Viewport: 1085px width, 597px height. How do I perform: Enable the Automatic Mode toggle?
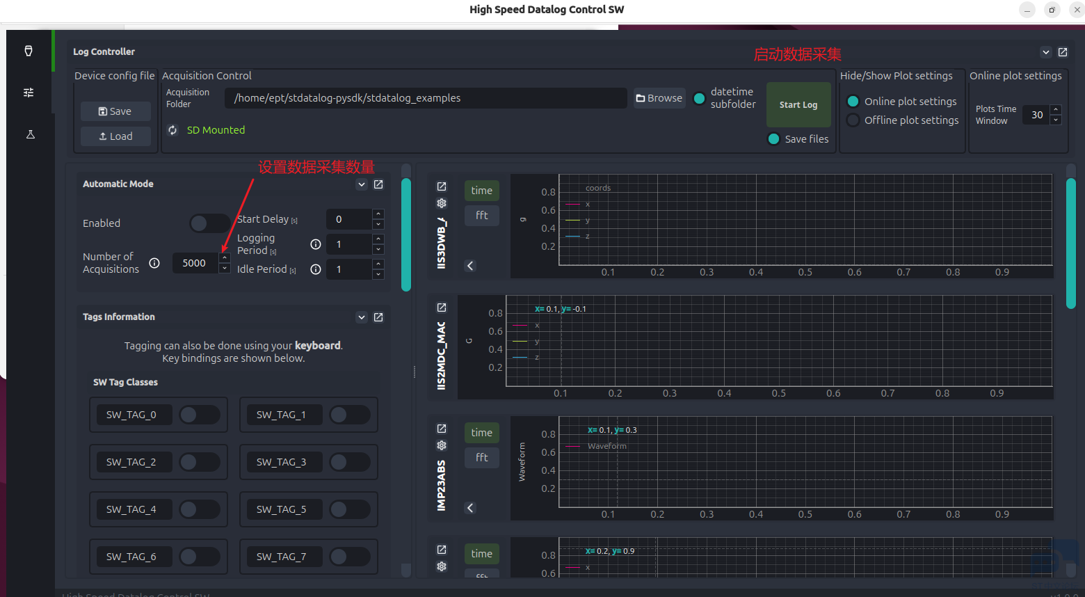(209, 223)
